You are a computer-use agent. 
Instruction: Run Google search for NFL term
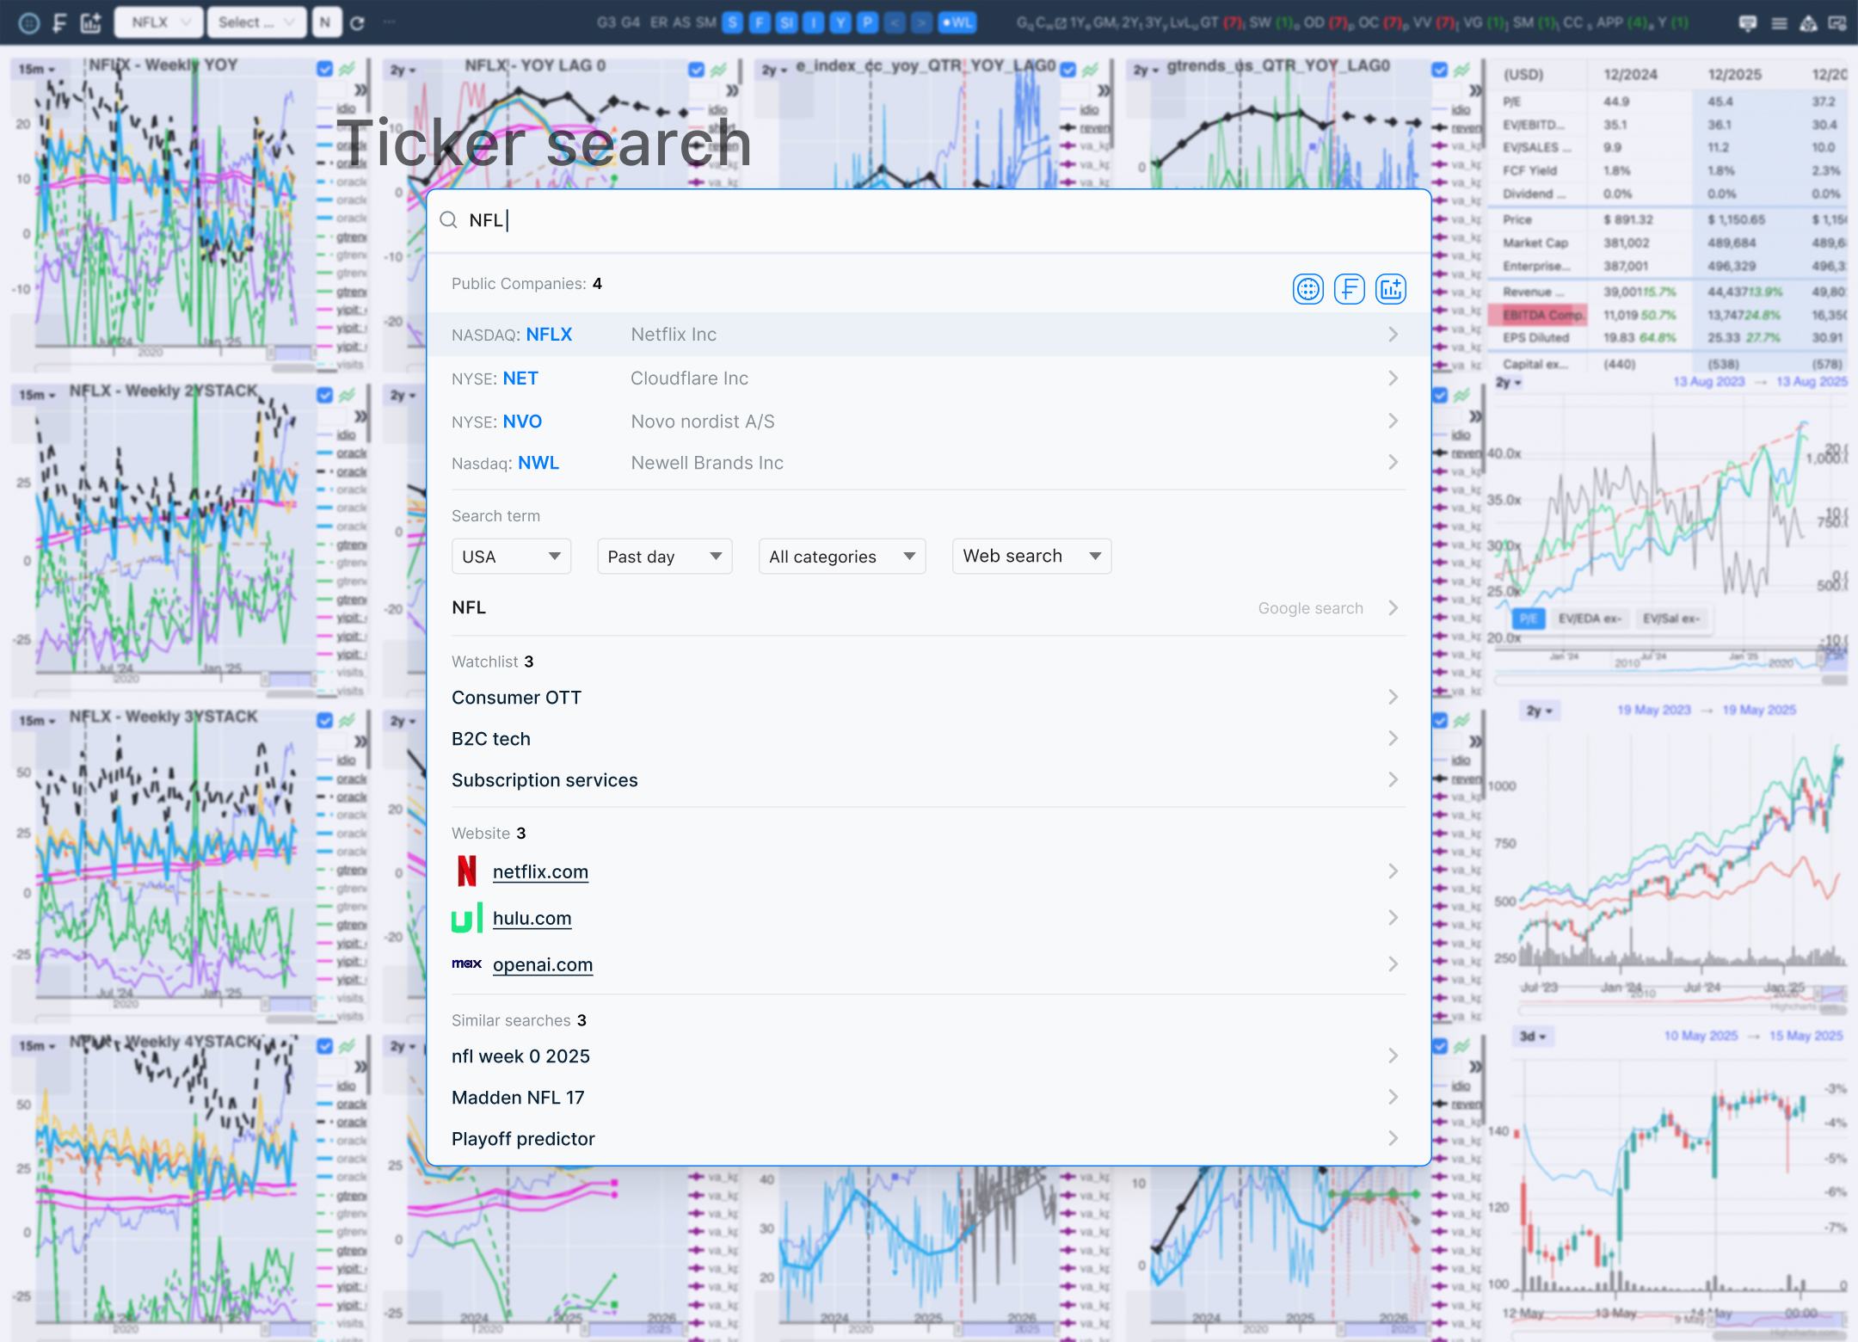[929, 608]
